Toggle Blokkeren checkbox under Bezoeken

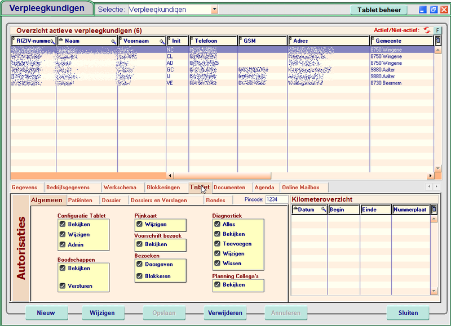pos(140,276)
